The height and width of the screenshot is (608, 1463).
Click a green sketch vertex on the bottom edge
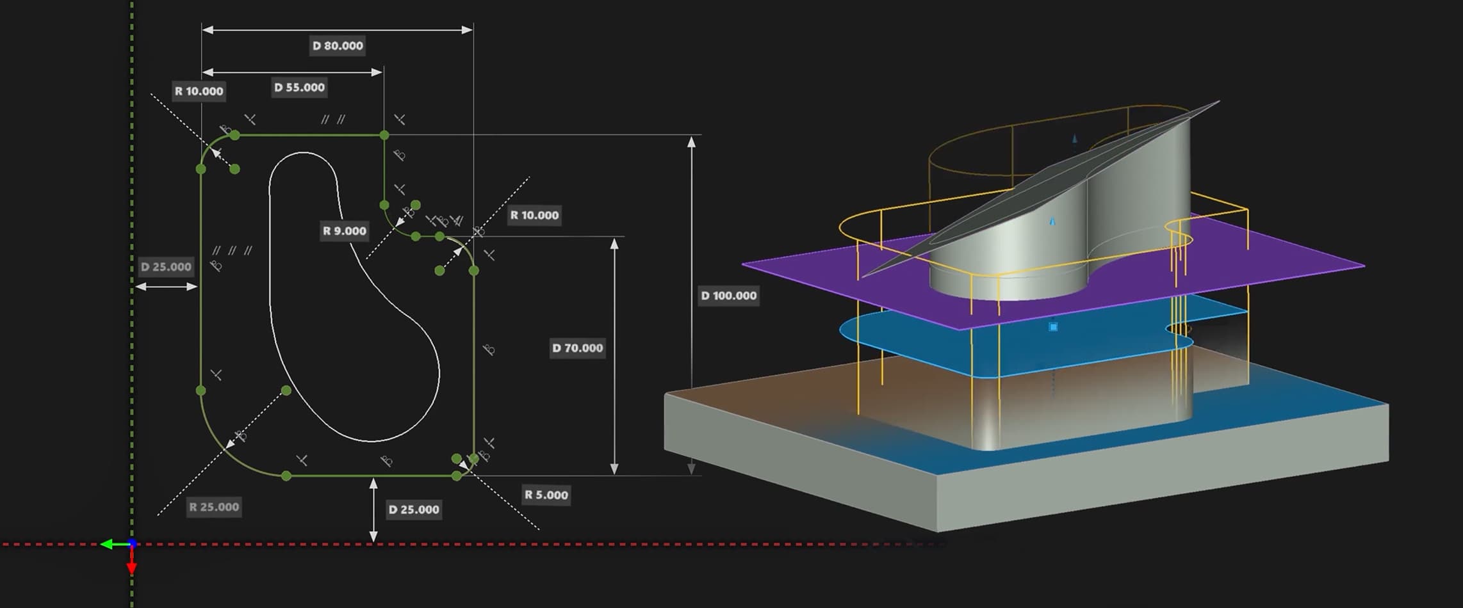pos(286,476)
